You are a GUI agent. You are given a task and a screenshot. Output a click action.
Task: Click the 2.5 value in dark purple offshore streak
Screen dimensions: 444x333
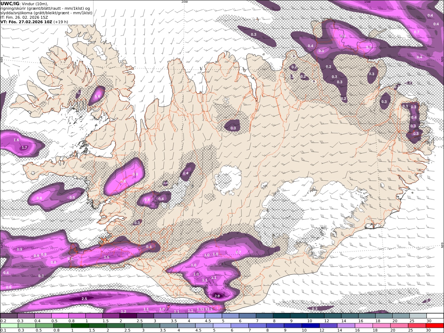[x=84, y=299]
